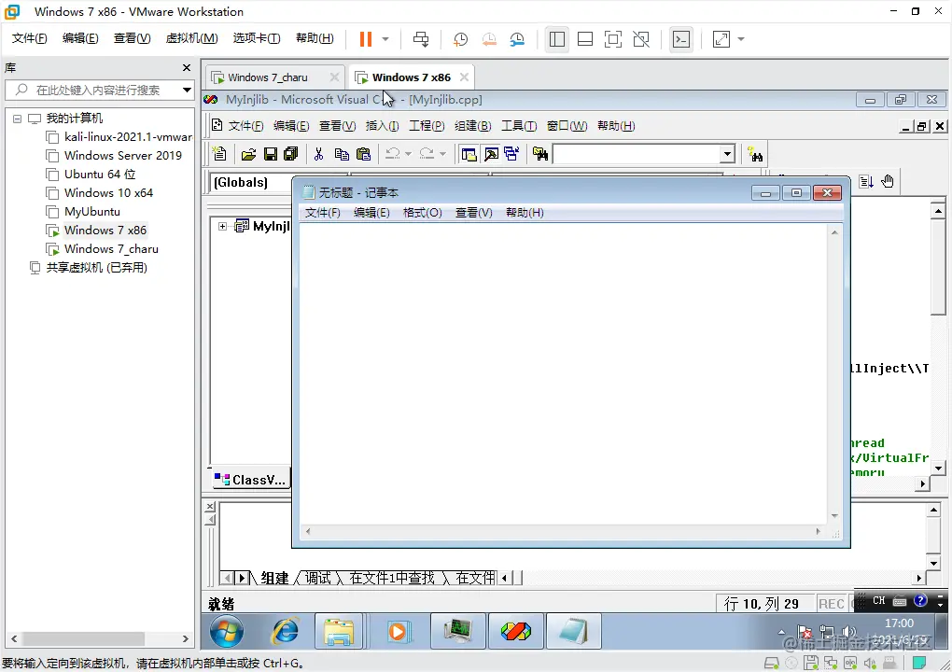Click the Save toolbar icon in Visual C++
The height and width of the screenshot is (672, 952).
click(x=270, y=154)
